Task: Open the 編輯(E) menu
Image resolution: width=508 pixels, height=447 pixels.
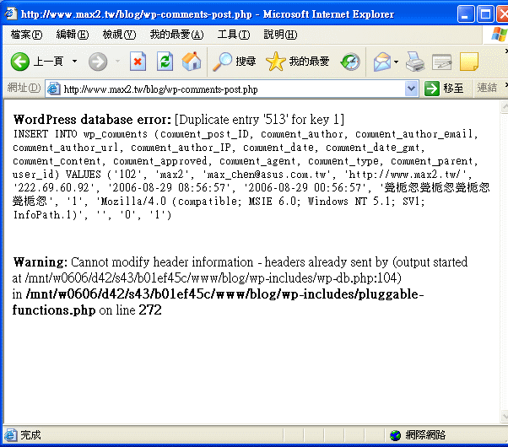Action: point(73,35)
